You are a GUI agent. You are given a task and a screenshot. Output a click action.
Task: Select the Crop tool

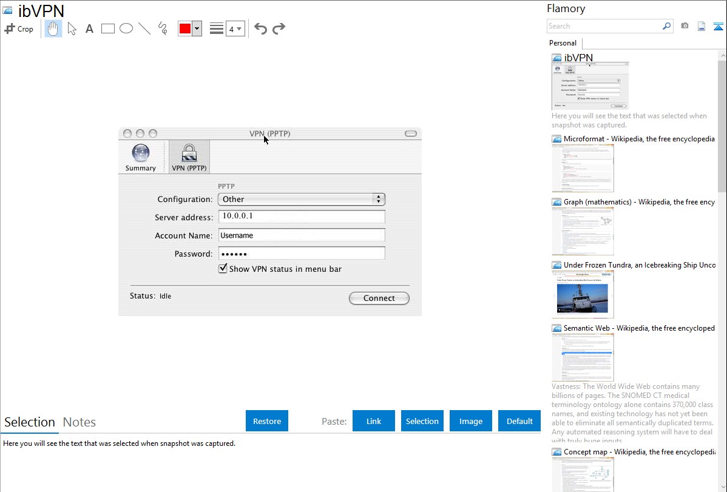[19, 29]
